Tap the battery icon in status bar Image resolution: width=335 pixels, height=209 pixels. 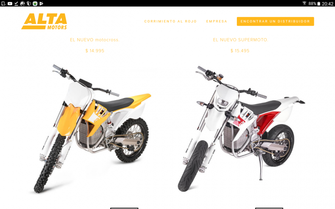(x=319, y=4)
